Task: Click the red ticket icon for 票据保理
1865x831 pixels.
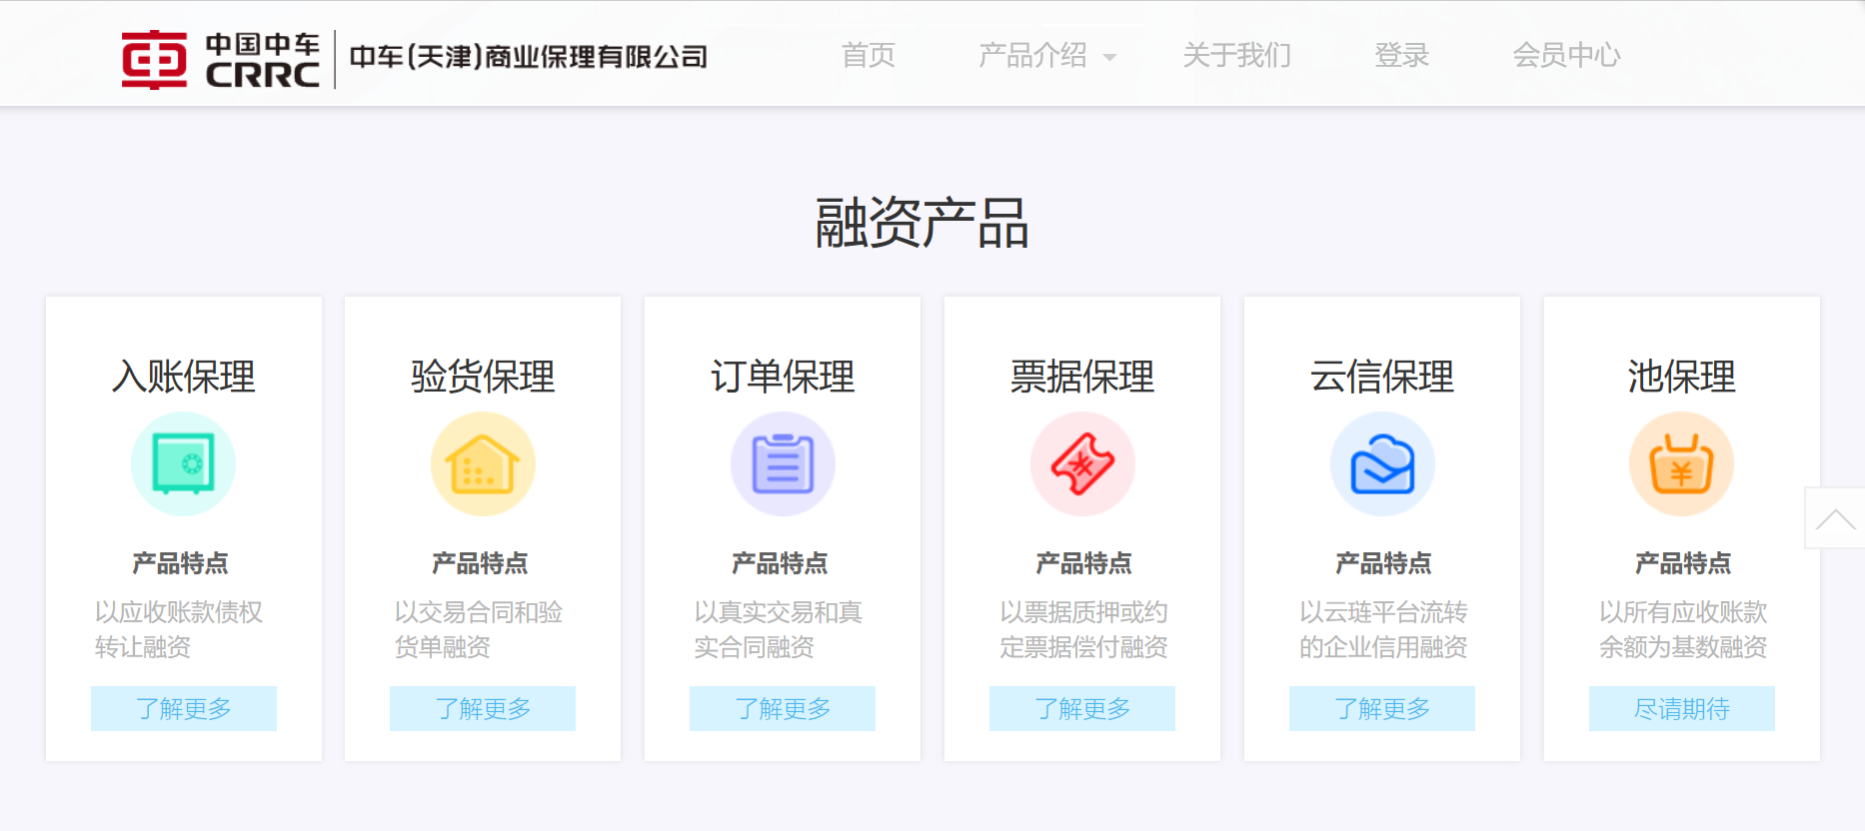Action: point(1082,463)
